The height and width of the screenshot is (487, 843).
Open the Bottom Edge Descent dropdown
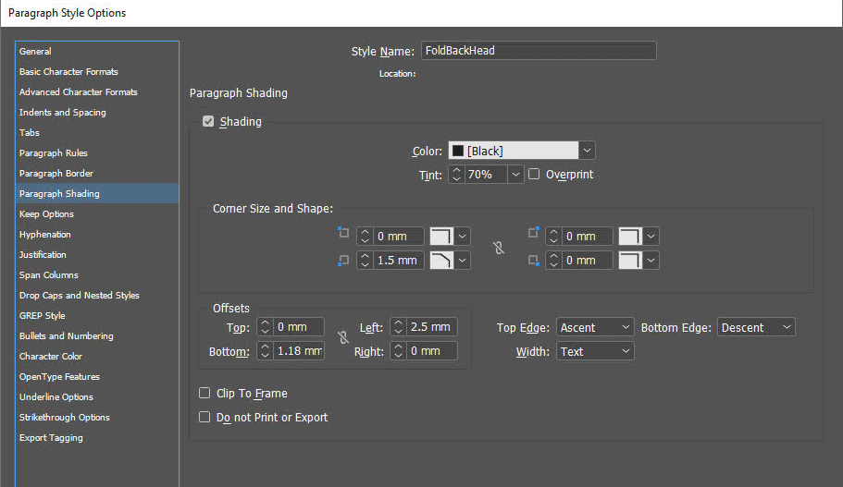click(x=756, y=327)
